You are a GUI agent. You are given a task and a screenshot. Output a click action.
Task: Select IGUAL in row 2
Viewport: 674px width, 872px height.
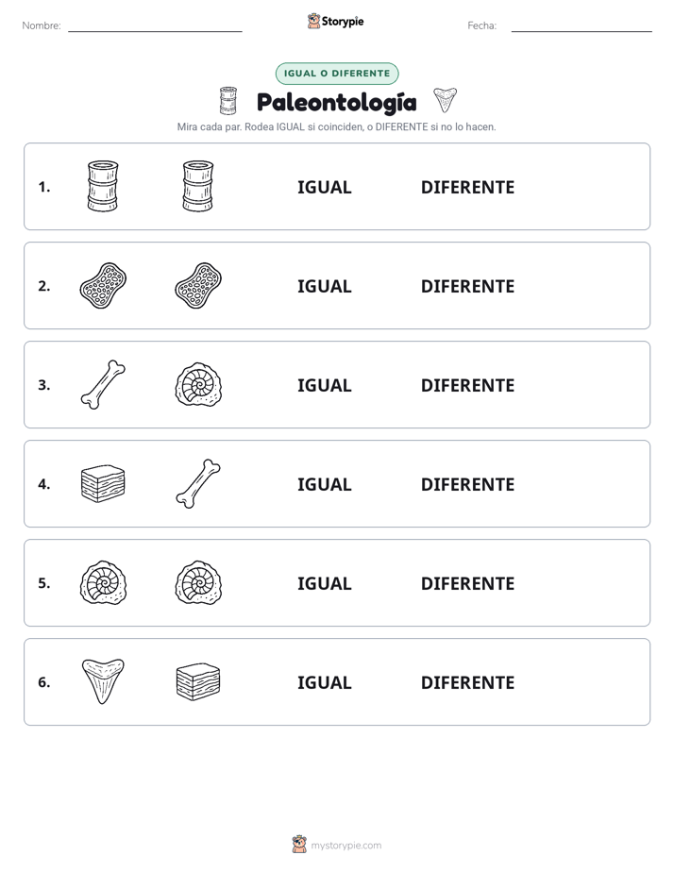[324, 286]
